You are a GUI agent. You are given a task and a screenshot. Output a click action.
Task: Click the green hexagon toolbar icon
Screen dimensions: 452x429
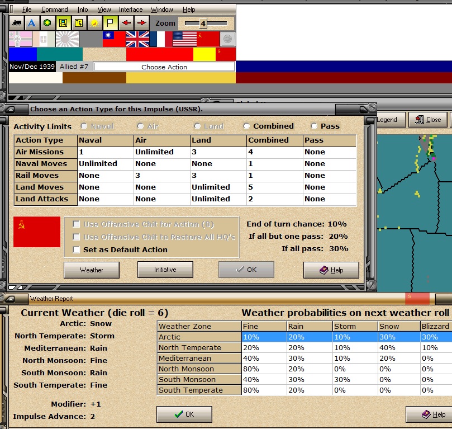click(47, 23)
